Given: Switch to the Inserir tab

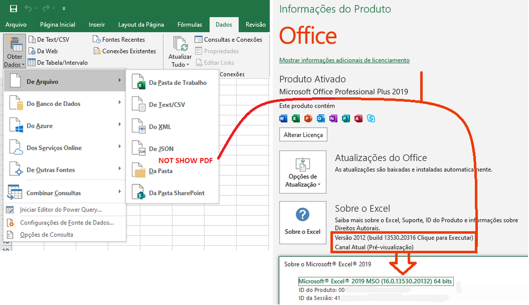Looking at the screenshot, I should click(97, 25).
